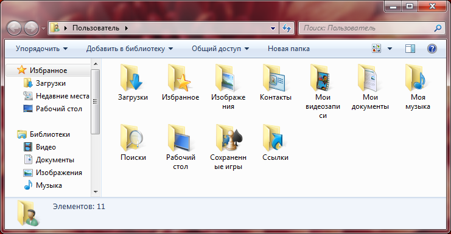Open the Видео library

40,147
